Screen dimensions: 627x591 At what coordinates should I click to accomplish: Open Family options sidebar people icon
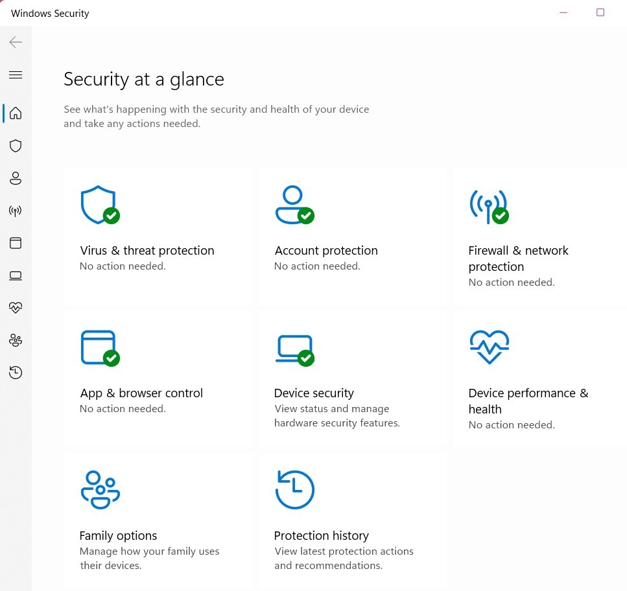click(x=16, y=340)
